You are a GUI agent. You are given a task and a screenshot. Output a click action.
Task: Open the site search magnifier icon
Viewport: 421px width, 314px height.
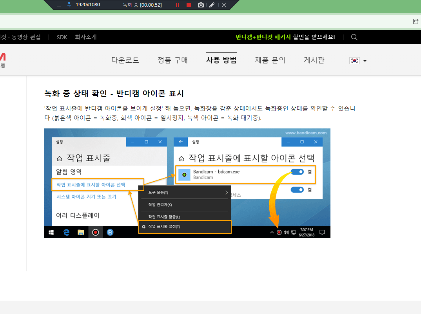pyautogui.click(x=354, y=37)
